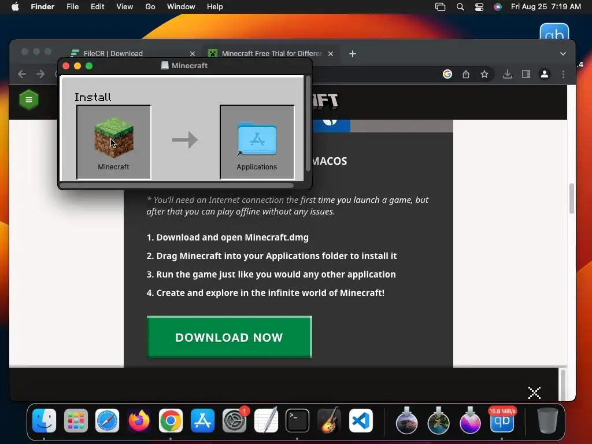Screen dimensions: 592x444
Task: Open Control Center icon
Action: point(479,7)
